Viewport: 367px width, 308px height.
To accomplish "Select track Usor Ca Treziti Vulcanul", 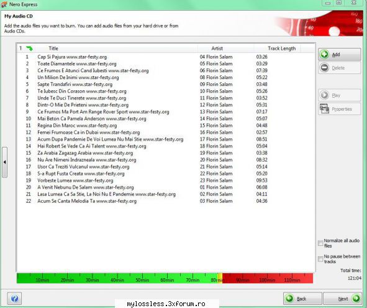I will click(83, 167).
